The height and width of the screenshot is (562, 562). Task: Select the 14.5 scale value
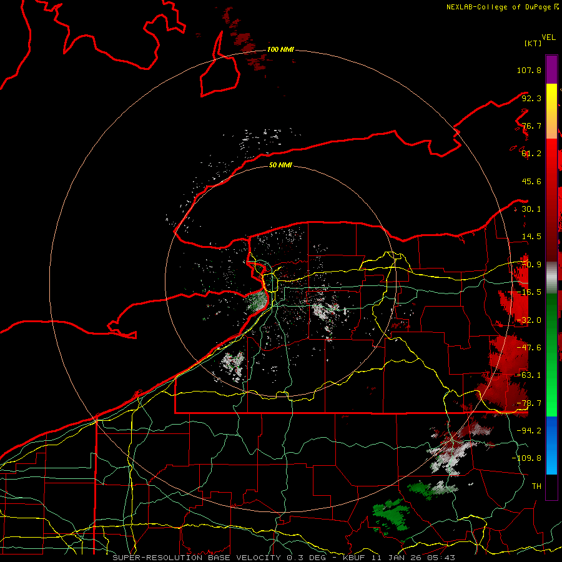[531, 237]
